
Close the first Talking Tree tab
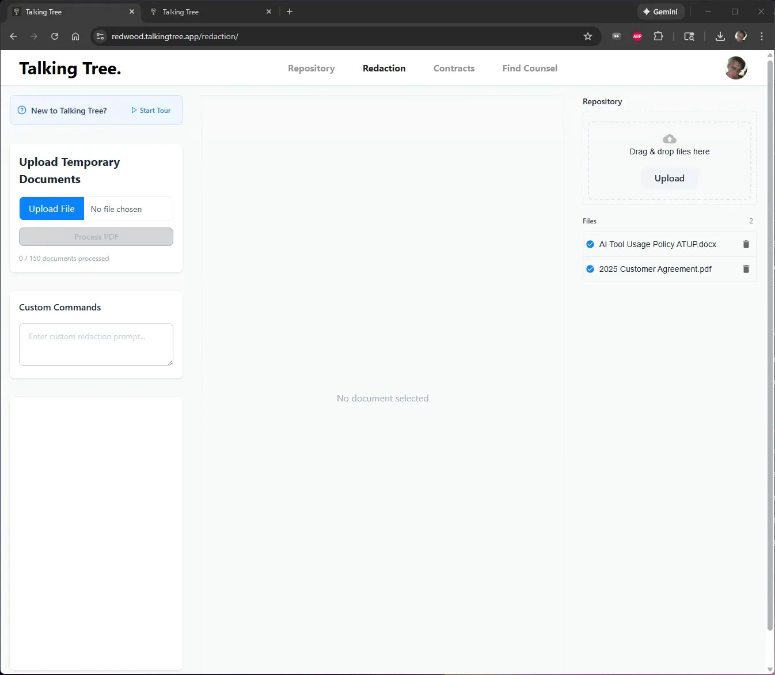pyautogui.click(x=132, y=12)
